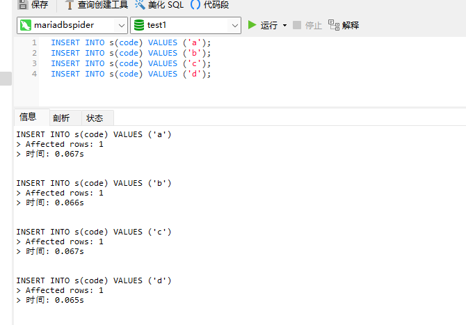The image size is (466, 325).
Task: Click the grey collapse handle on the left edge
Action: [x=6, y=79]
